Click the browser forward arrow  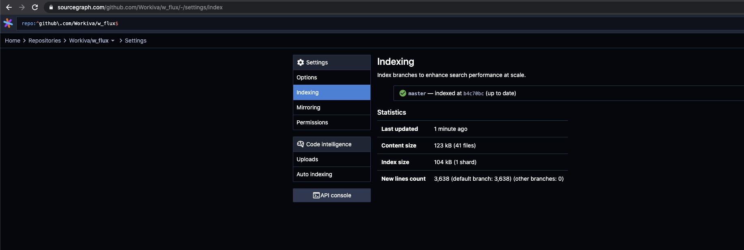[x=22, y=7]
